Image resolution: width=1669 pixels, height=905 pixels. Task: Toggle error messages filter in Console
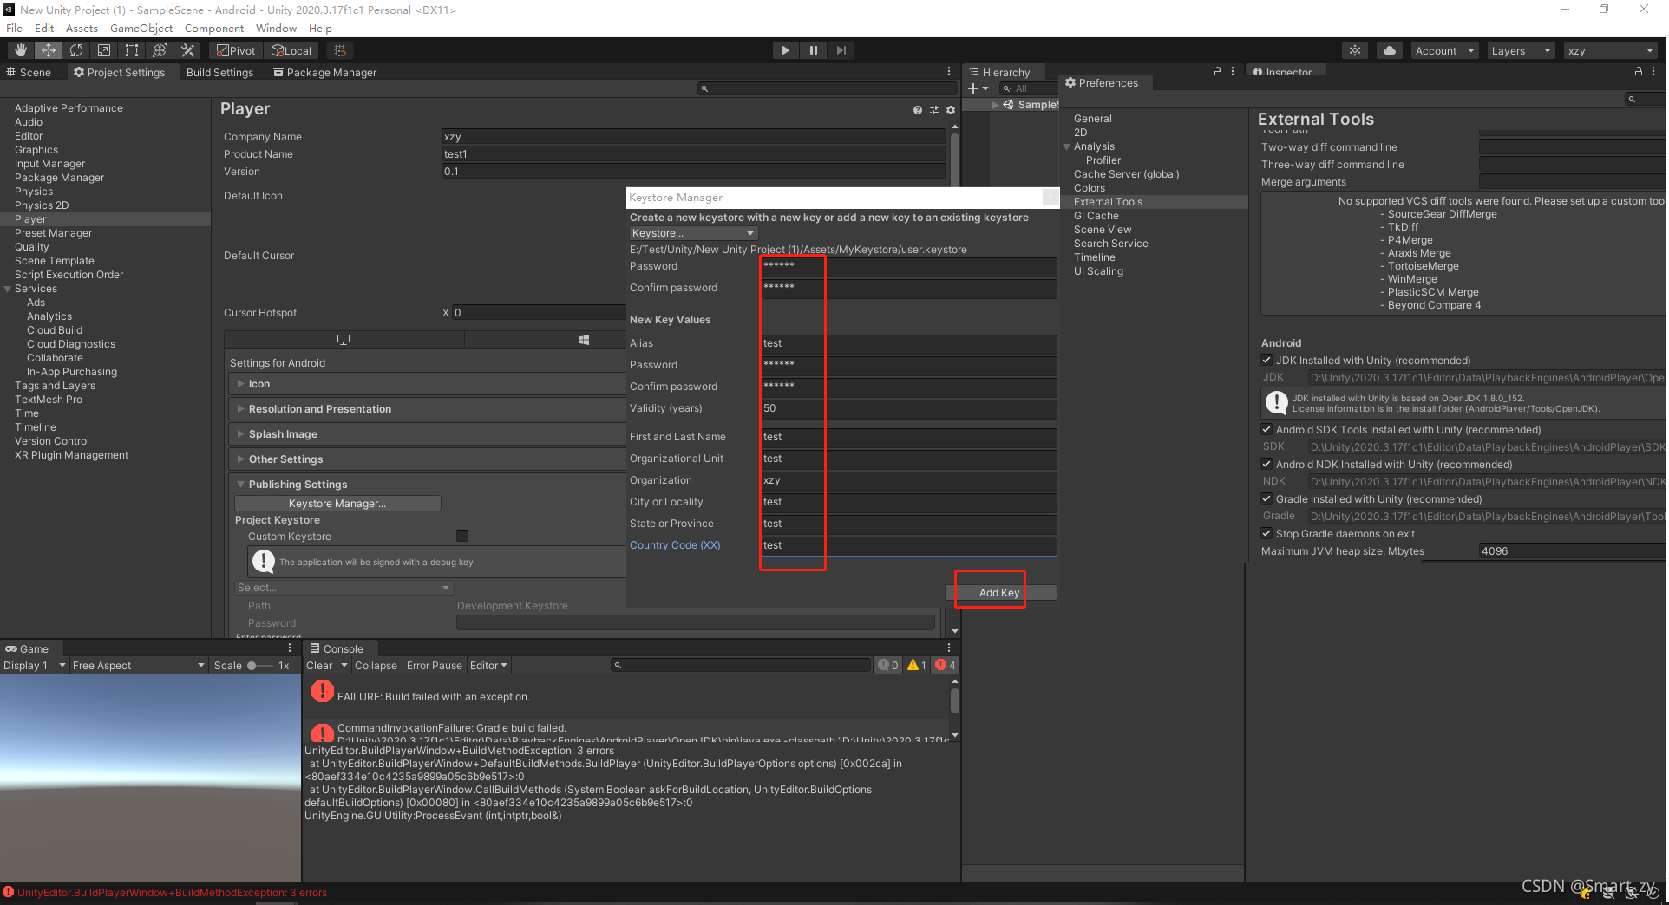pyautogui.click(x=946, y=665)
